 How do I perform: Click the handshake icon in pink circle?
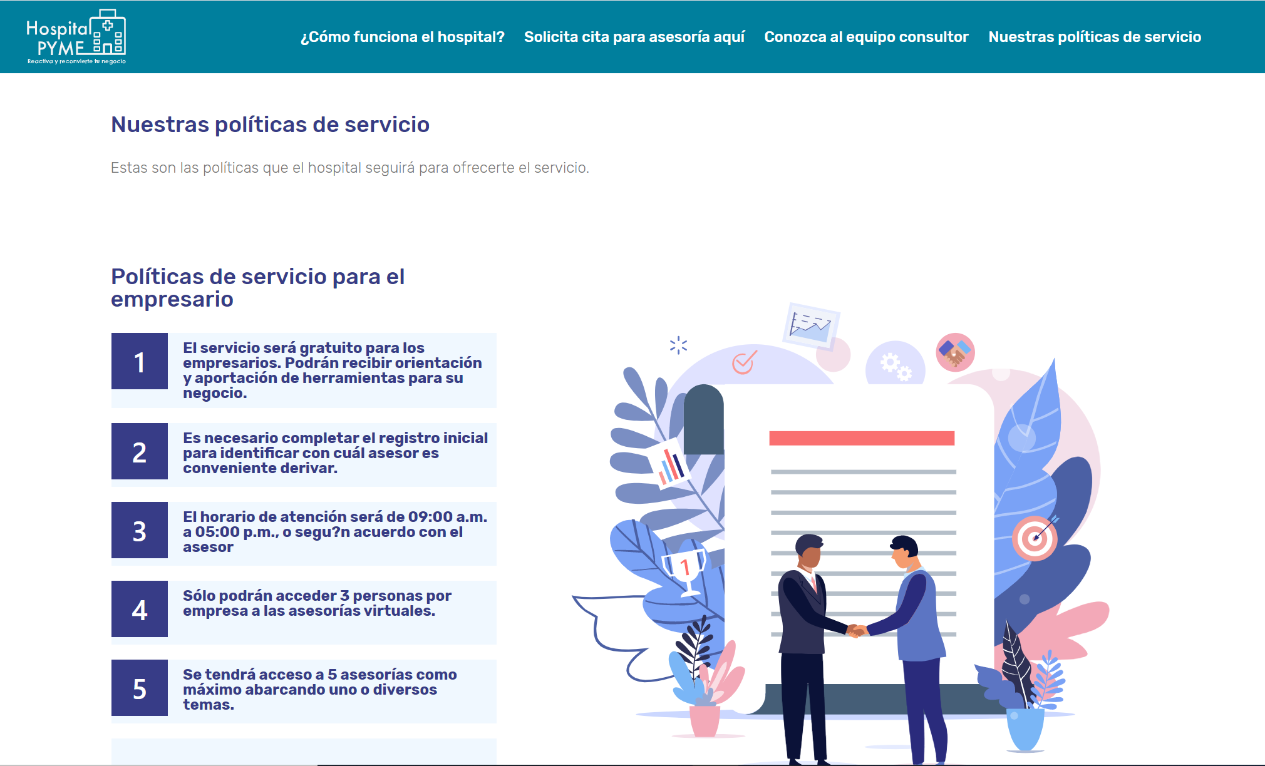click(955, 352)
